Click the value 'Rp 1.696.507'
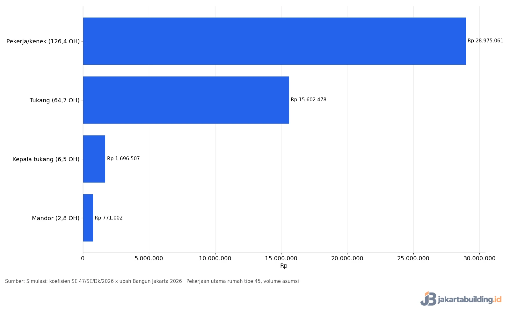Screen dimensions: 510x310 coord(123,159)
